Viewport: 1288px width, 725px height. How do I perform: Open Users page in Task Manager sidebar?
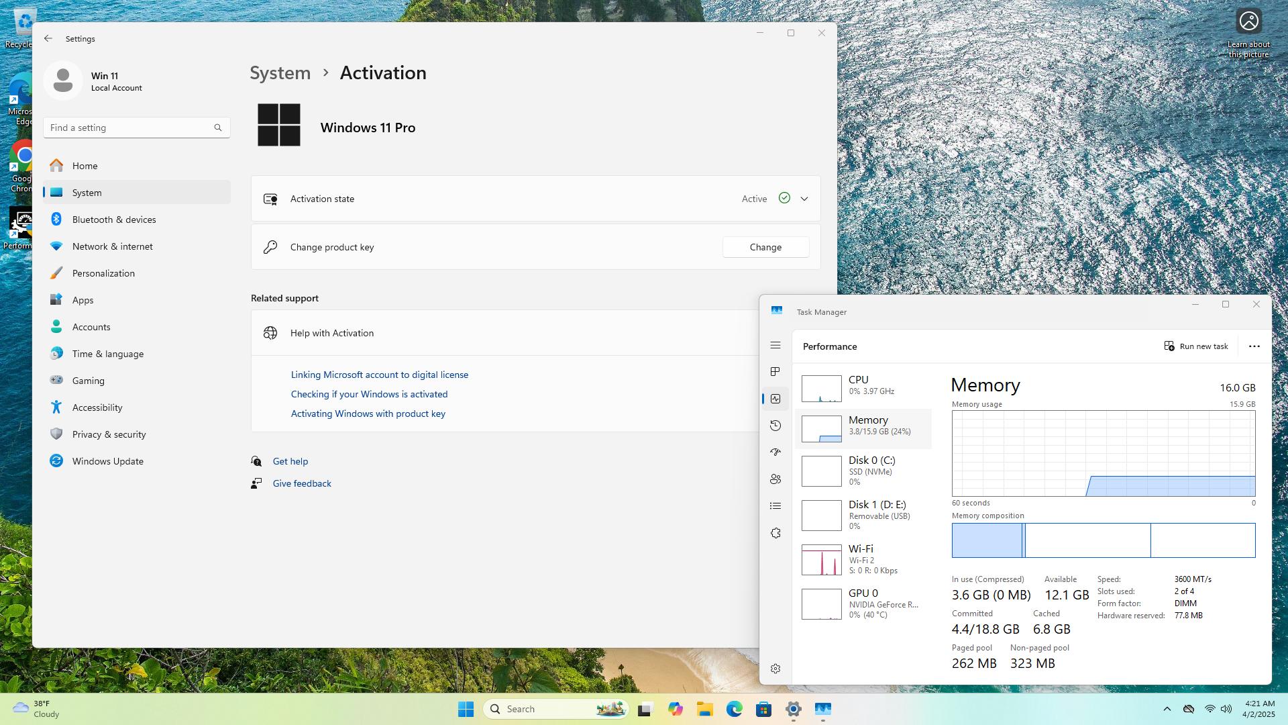(775, 479)
